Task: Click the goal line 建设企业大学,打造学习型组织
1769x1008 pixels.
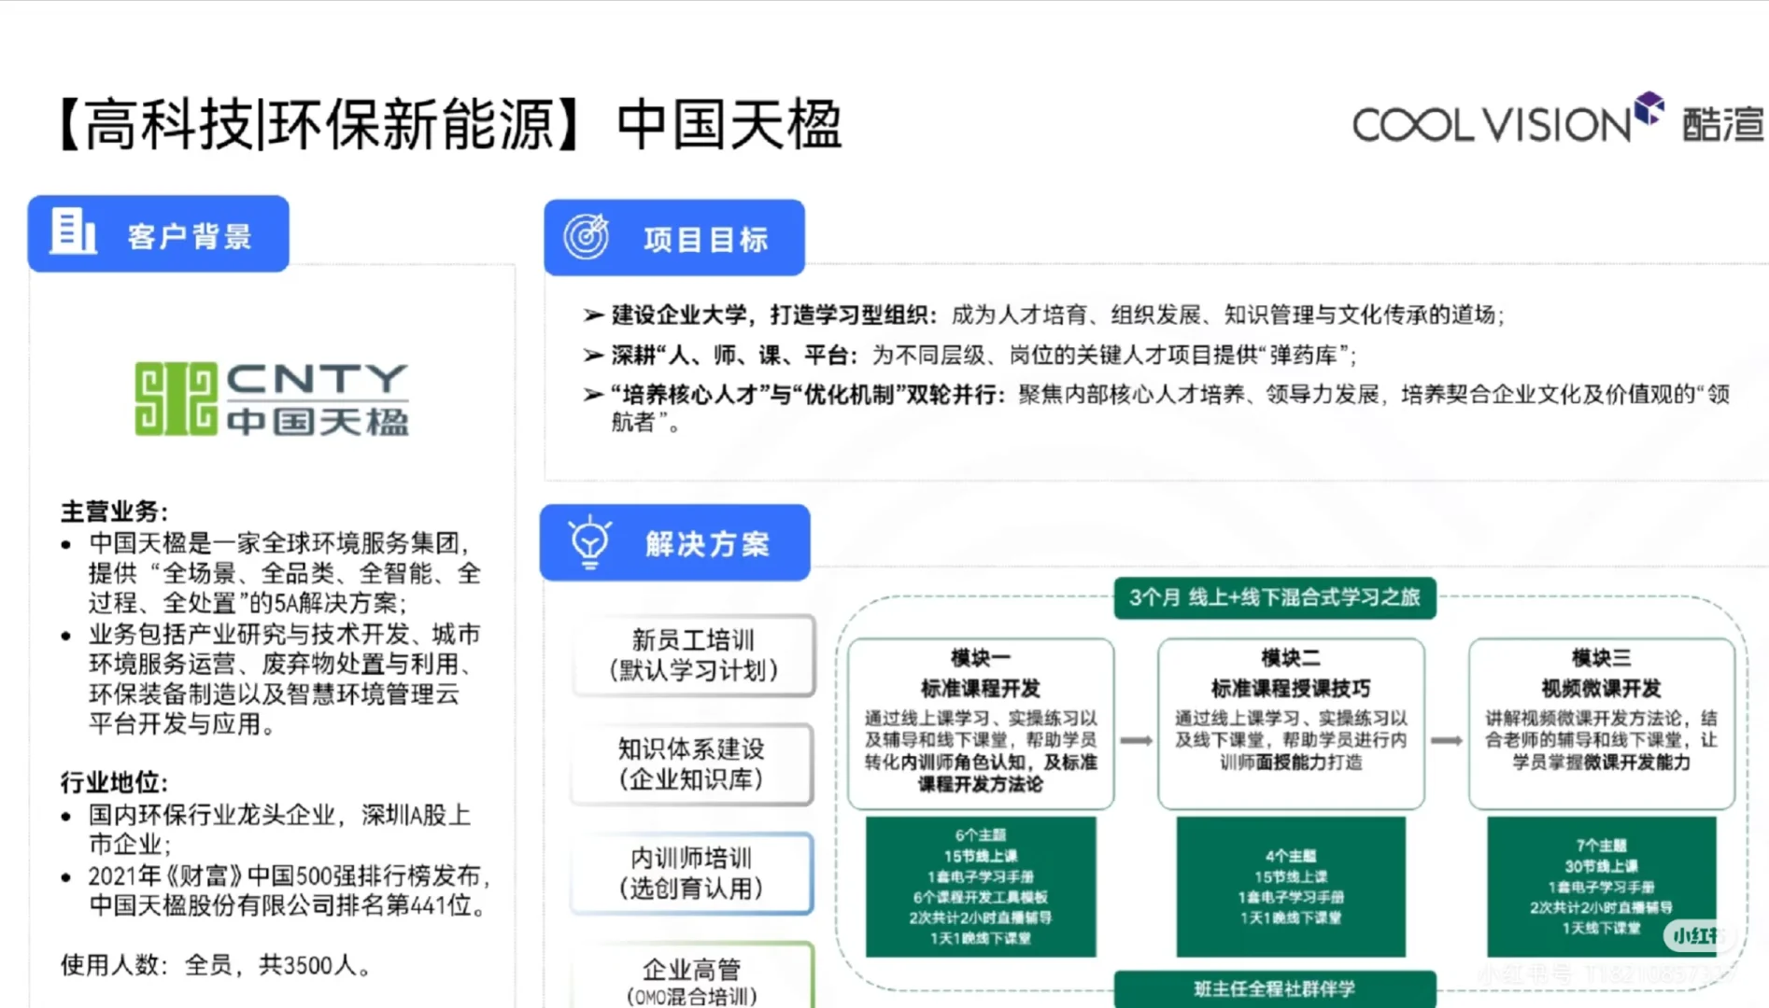Action: [x=1044, y=315]
